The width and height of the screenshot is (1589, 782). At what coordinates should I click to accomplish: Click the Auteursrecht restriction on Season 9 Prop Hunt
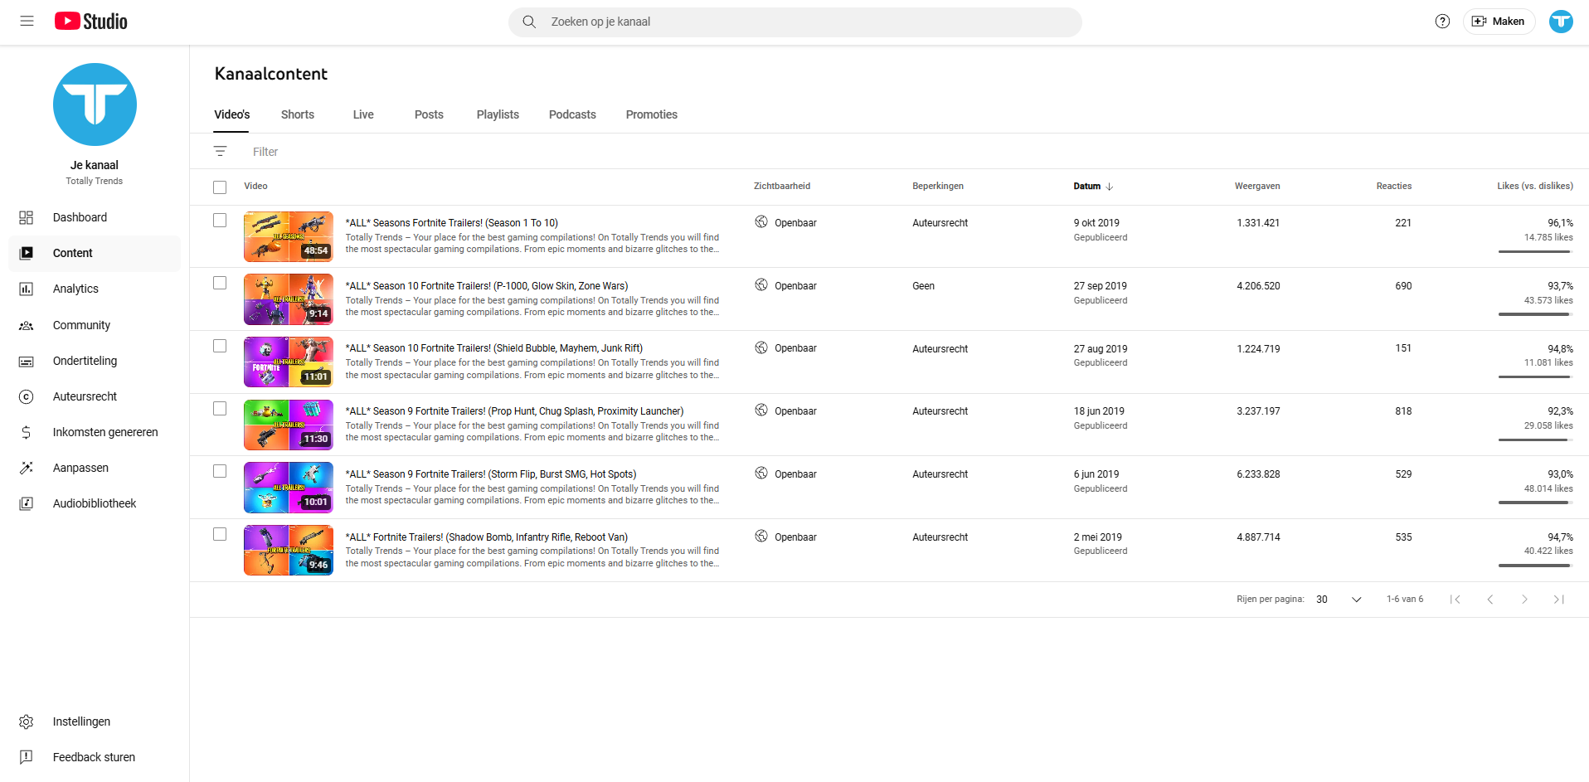[940, 411]
